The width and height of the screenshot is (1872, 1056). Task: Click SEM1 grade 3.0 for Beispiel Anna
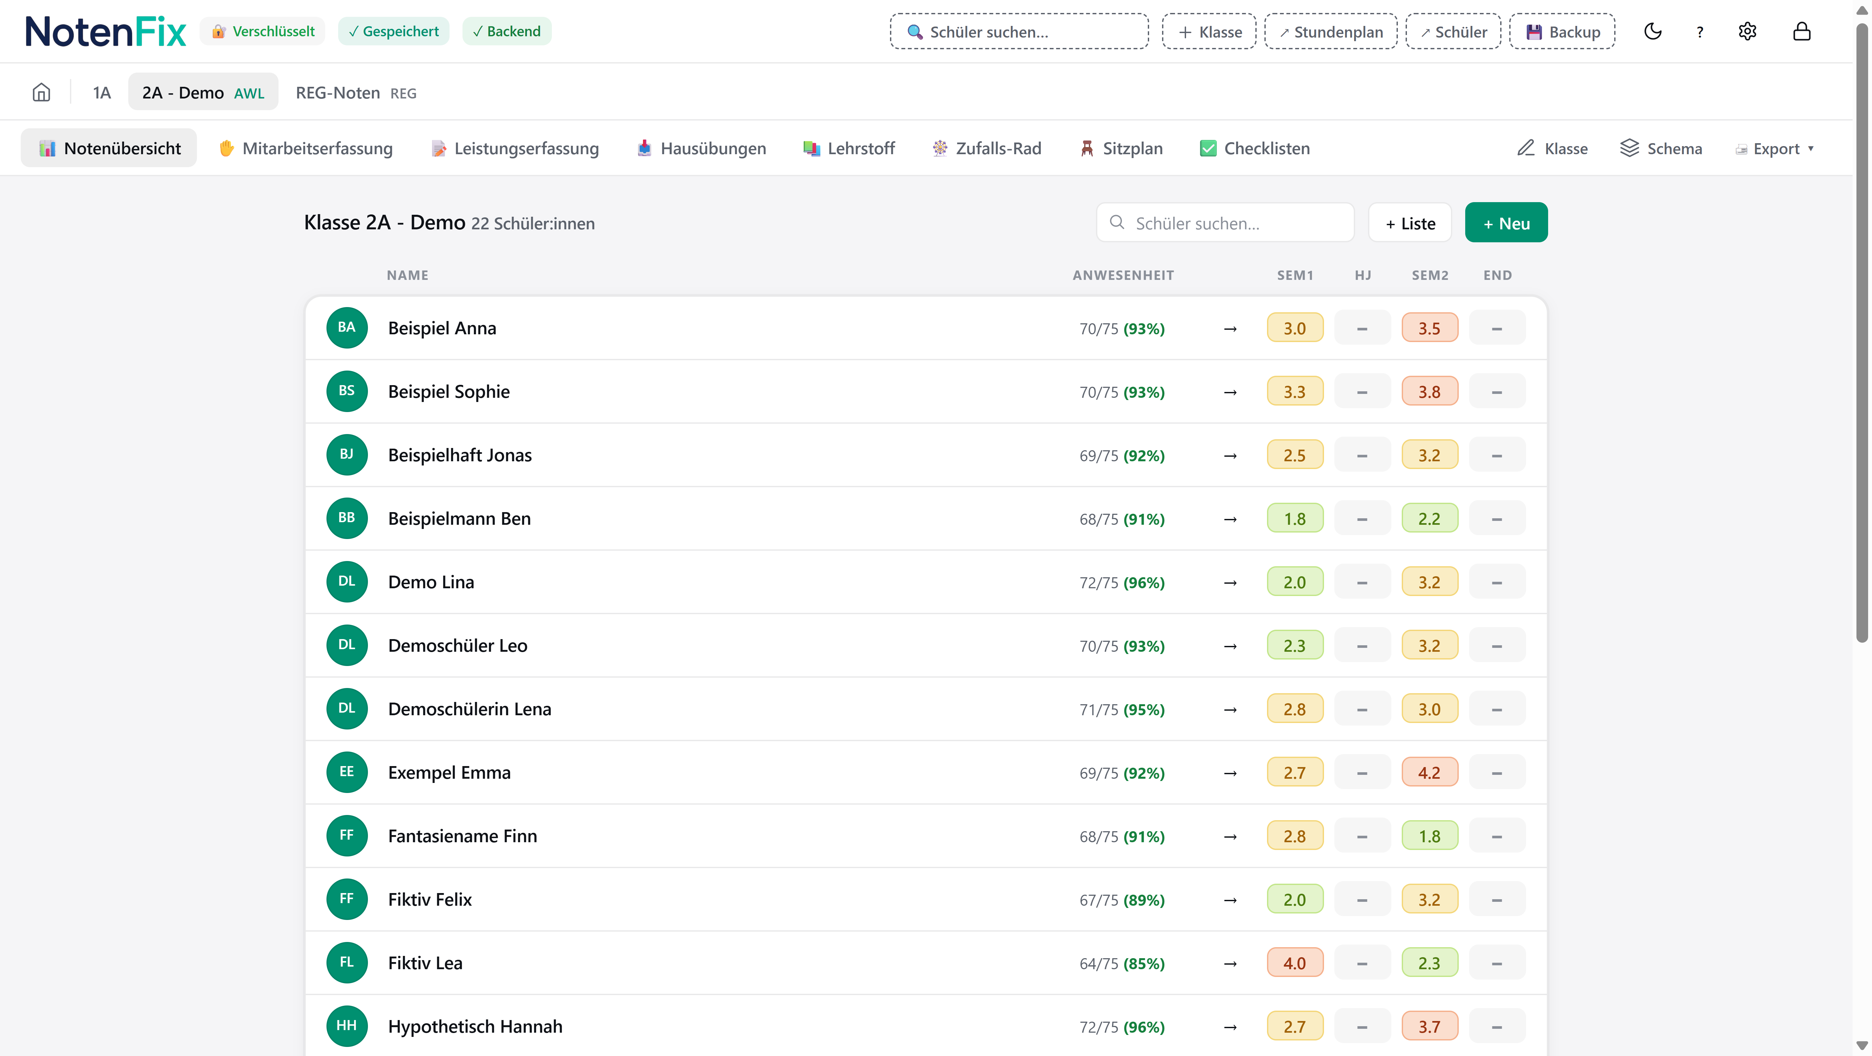click(x=1295, y=328)
